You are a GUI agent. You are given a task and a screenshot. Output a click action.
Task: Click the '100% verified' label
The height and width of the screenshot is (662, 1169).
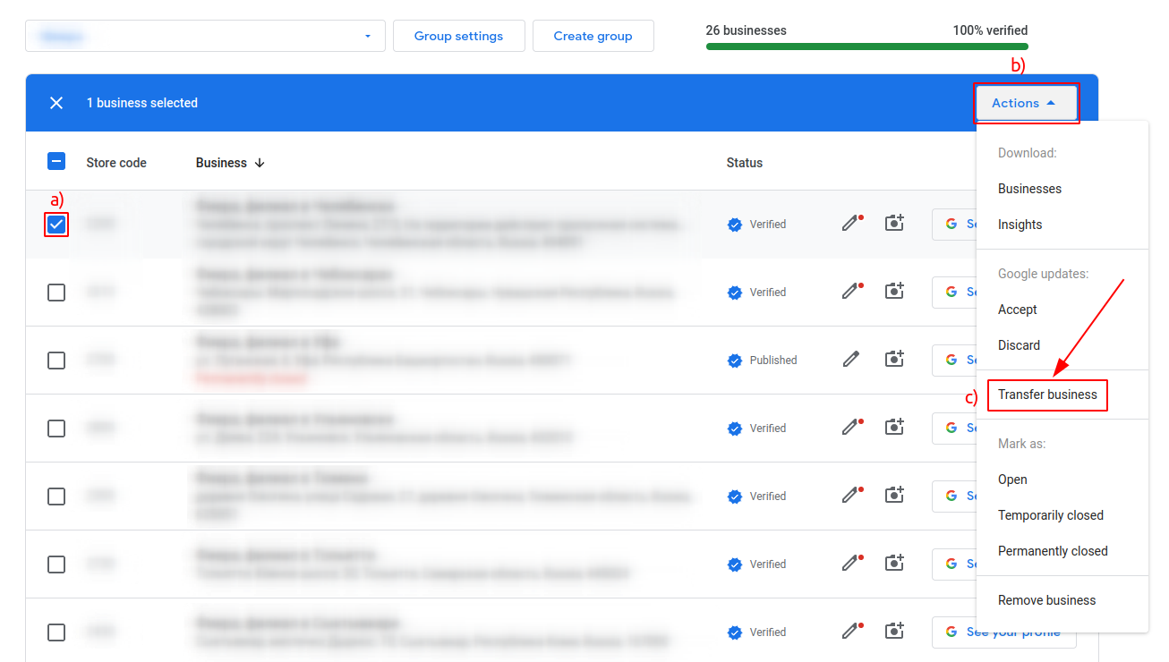point(990,30)
